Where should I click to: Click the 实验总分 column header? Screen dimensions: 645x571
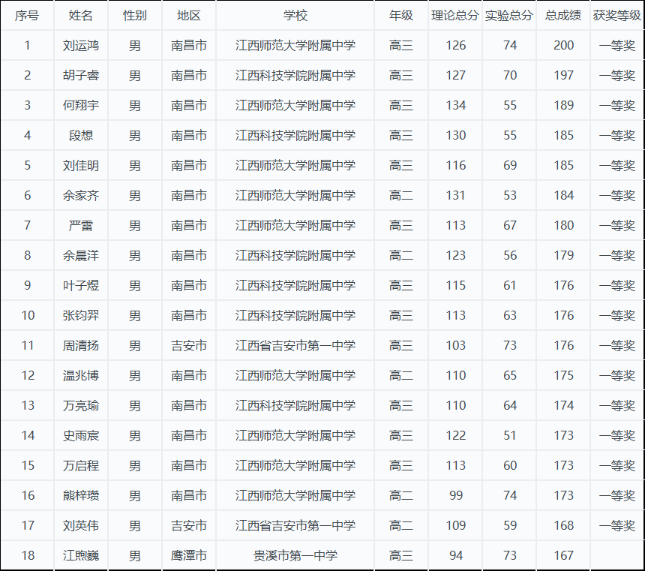509,16
